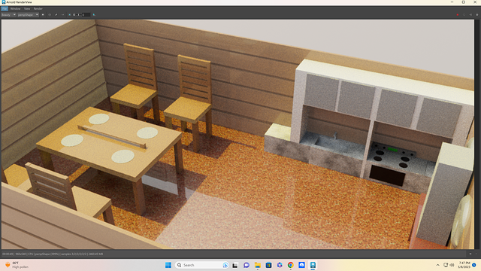Open the clock showing 7:47 PM
The image size is (481, 271).
464,265
